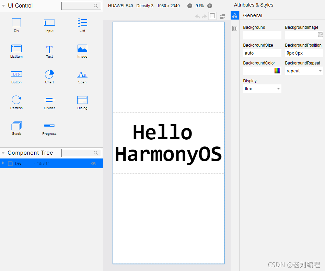This screenshot has width=325, height=271.
Task: Click the 91% zoom value
Action: coord(200,6)
